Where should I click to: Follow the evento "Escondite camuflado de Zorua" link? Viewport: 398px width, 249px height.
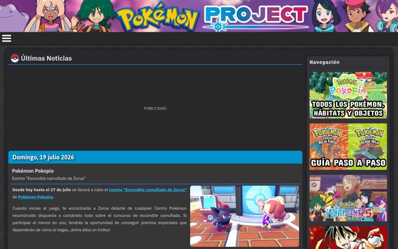(148, 190)
